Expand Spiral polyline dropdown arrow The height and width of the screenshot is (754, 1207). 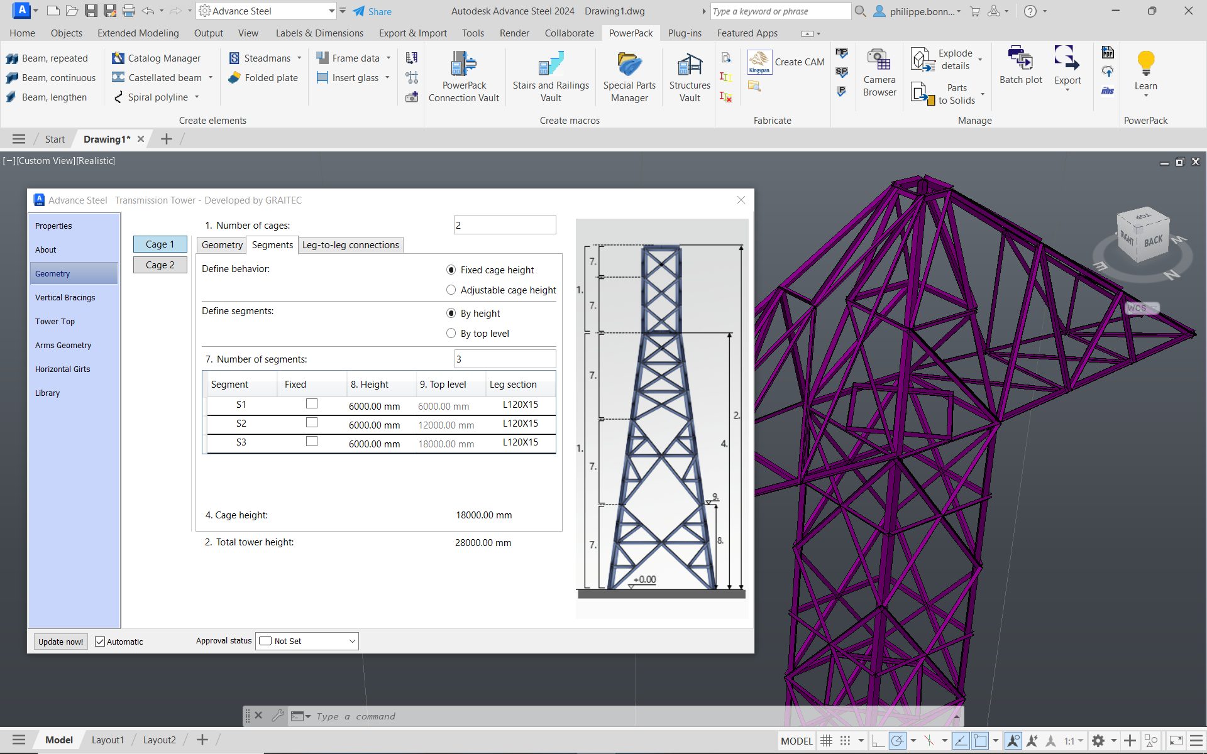pyautogui.click(x=197, y=97)
